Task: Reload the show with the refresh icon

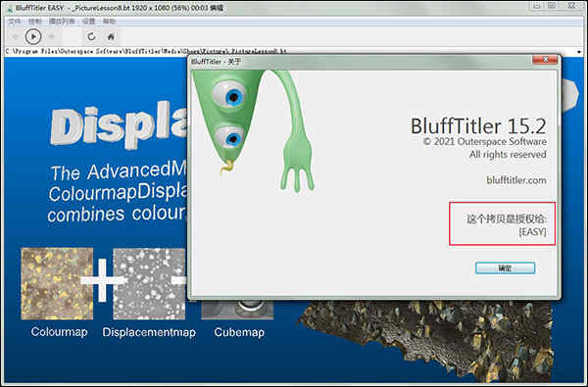Action: 91,37
